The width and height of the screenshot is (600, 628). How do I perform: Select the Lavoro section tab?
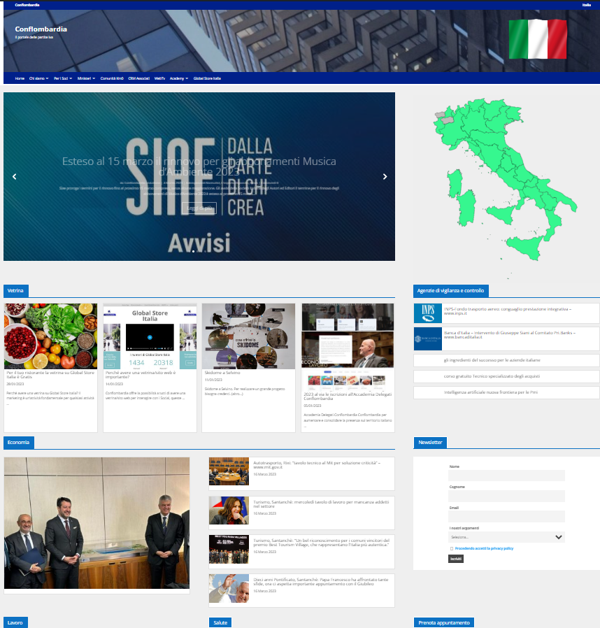(15, 623)
